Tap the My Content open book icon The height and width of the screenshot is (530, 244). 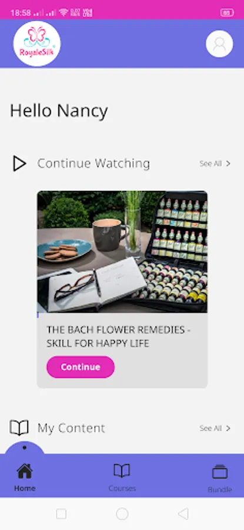19,428
